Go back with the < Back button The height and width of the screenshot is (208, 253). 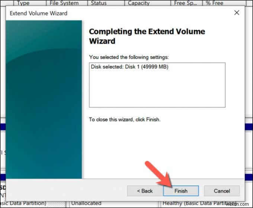point(145,191)
